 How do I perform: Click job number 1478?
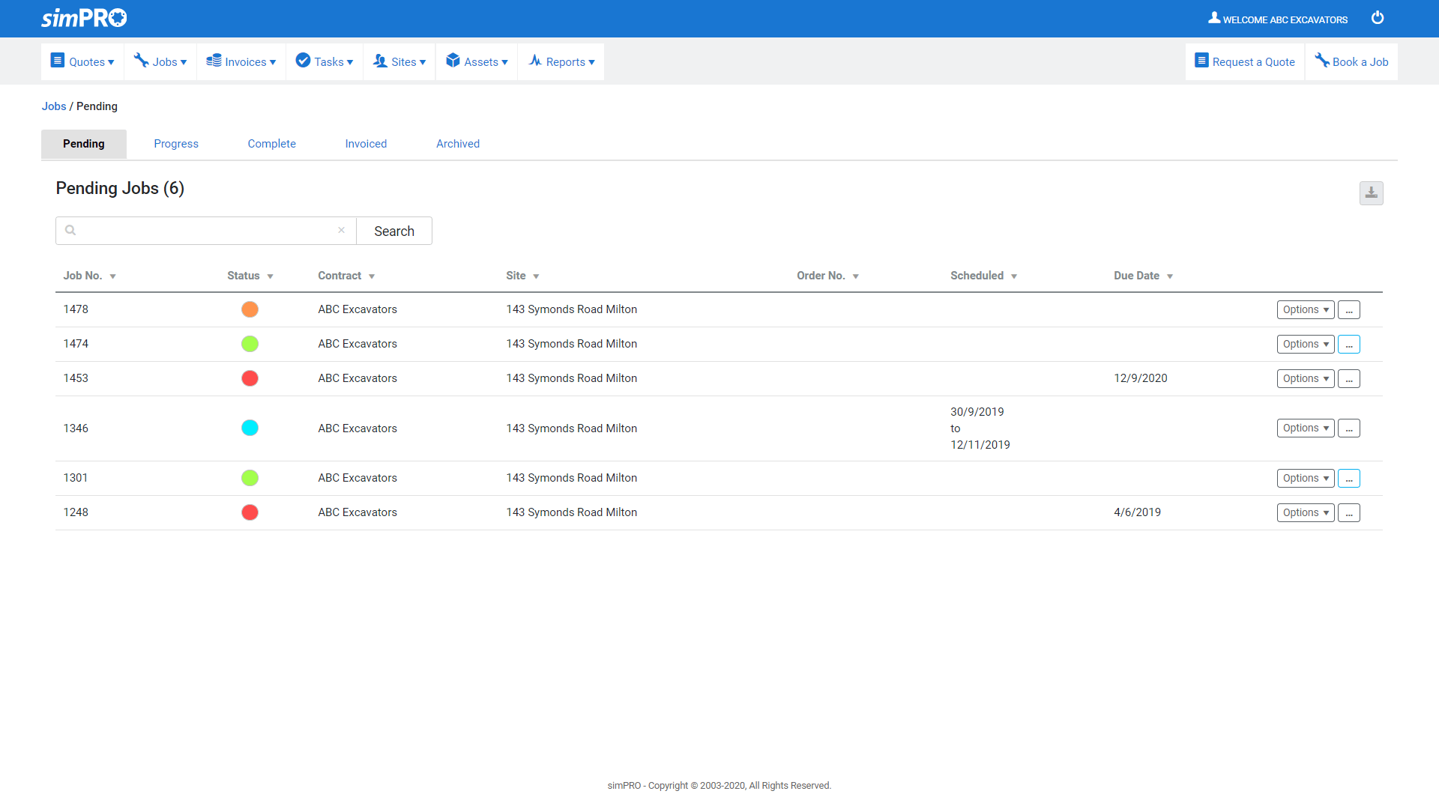click(76, 309)
